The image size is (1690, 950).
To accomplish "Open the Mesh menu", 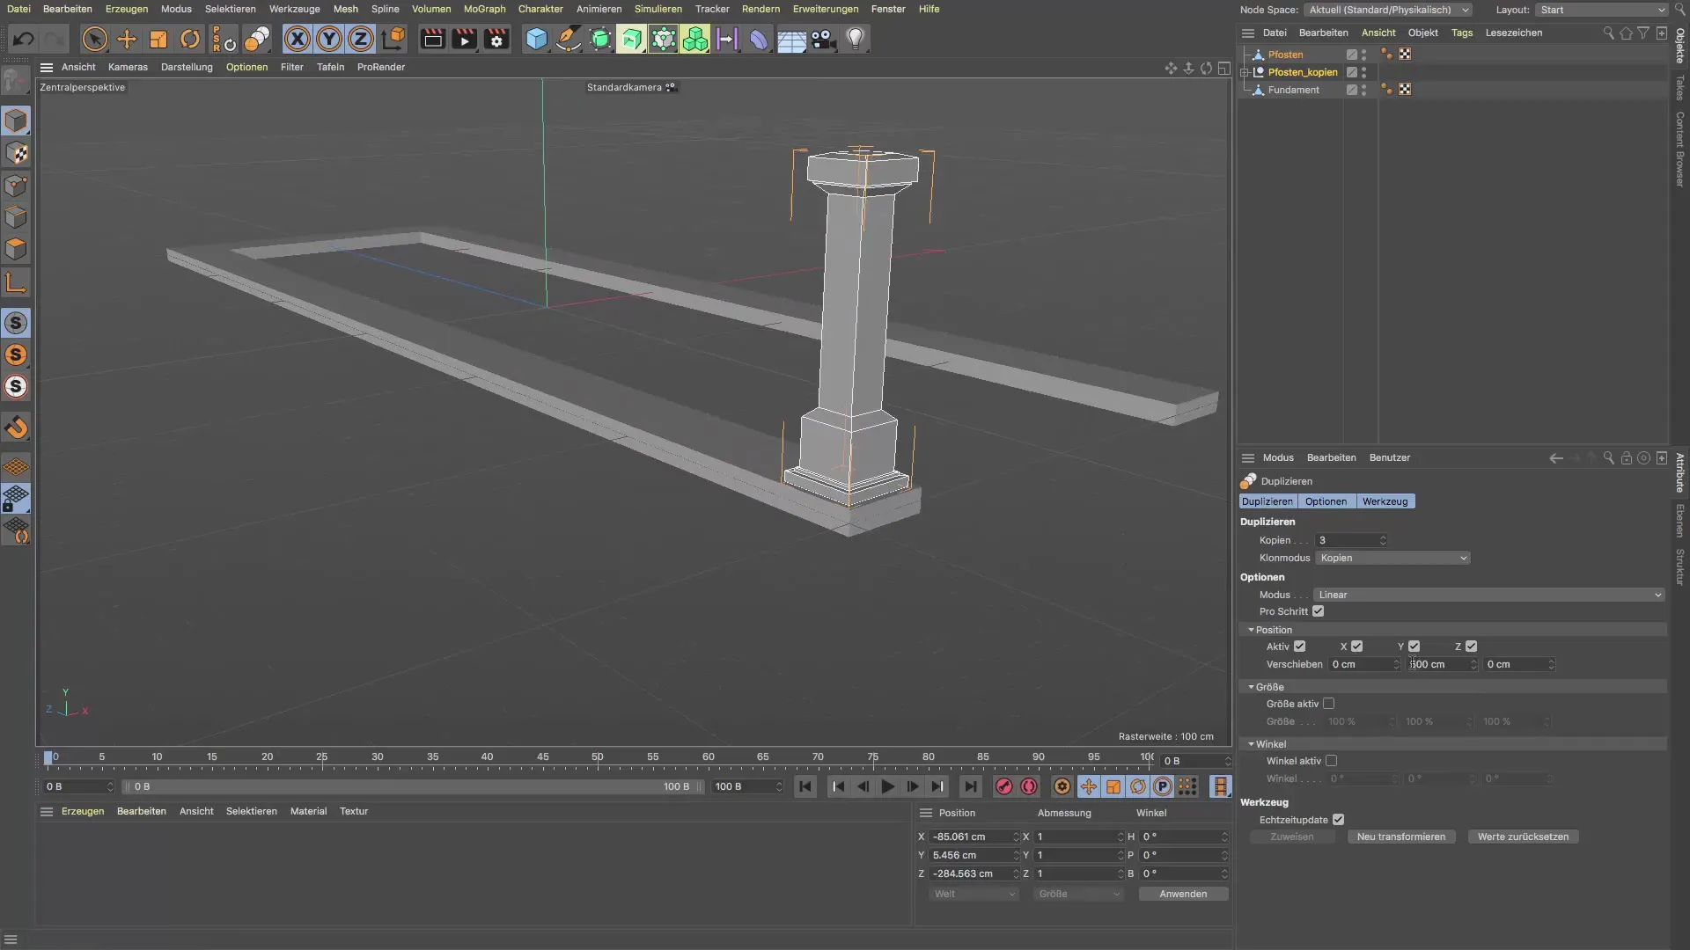I will click(x=345, y=9).
